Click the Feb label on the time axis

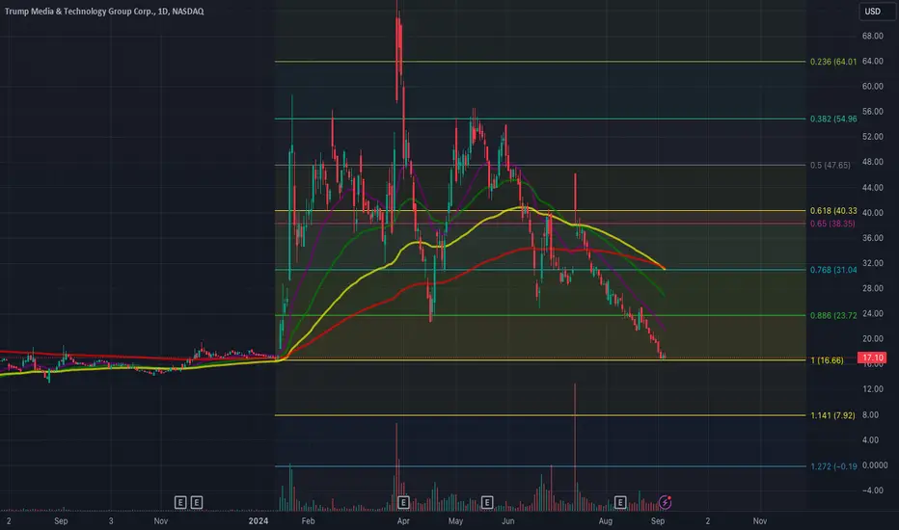click(x=308, y=520)
